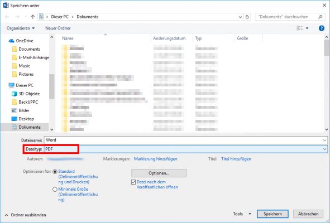Sort by the Größe column header
The image size is (330, 223).
click(x=242, y=38)
